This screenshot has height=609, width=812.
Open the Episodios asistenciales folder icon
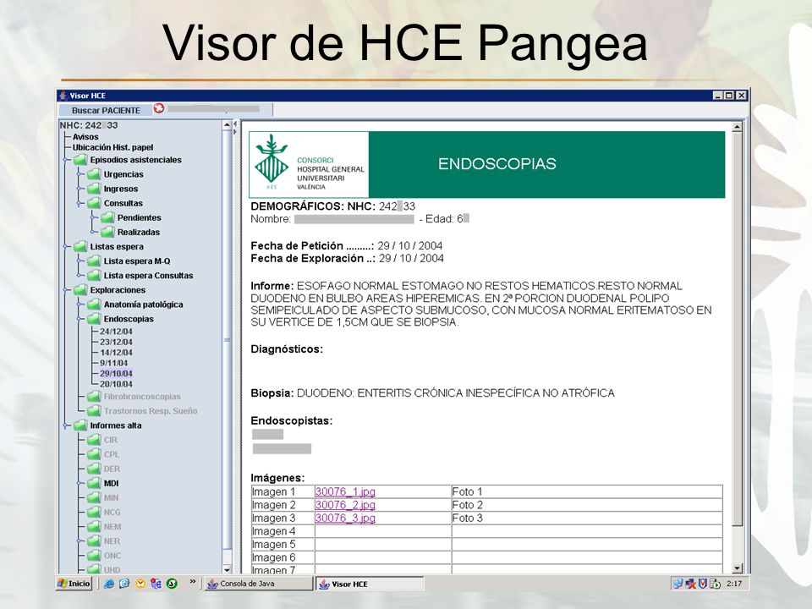(x=80, y=160)
